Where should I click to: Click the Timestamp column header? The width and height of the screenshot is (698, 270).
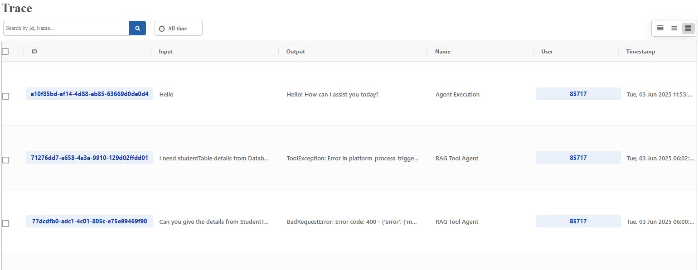(x=640, y=52)
